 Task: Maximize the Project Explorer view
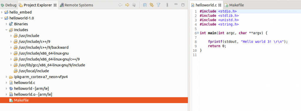(183, 5)
